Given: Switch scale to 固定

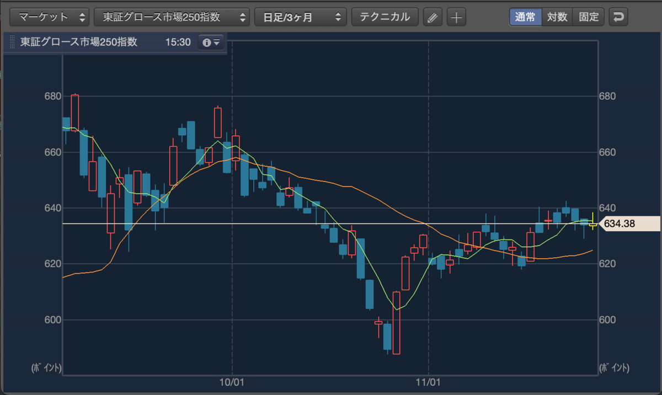Looking at the screenshot, I should pyautogui.click(x=589, y=17).
